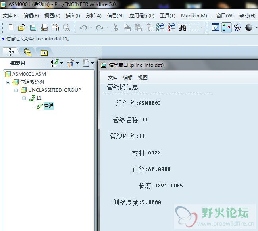Paste special toolbar icon
This screenshot has height=231, width=258.
pyautogui.click(x=149, y=27)
